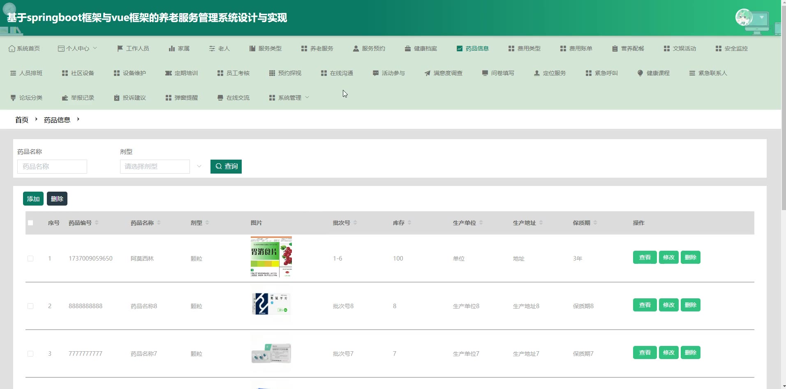The width and height of the screenshot is (786, 389).
Task: Go to 员工考核 in the navigation
Action: pyautogui.click(x=233, y=73)
